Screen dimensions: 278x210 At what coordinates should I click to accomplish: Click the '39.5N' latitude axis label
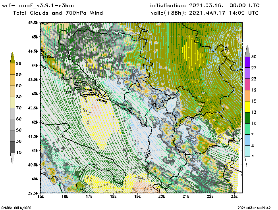[x=33, y=193]
